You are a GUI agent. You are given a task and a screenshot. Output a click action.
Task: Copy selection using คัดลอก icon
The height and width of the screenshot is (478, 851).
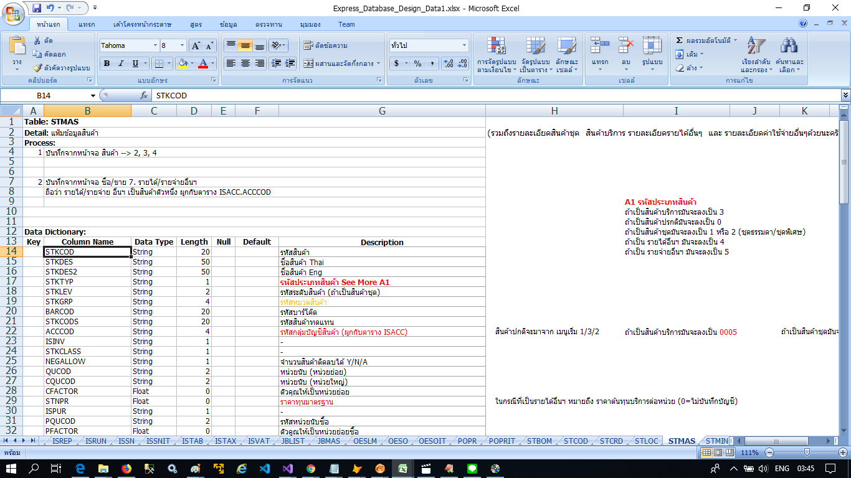point(39,54)
